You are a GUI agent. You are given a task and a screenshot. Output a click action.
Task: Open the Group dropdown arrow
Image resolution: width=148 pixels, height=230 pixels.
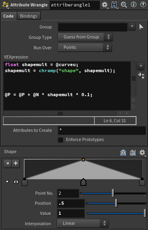coord(132,26)
